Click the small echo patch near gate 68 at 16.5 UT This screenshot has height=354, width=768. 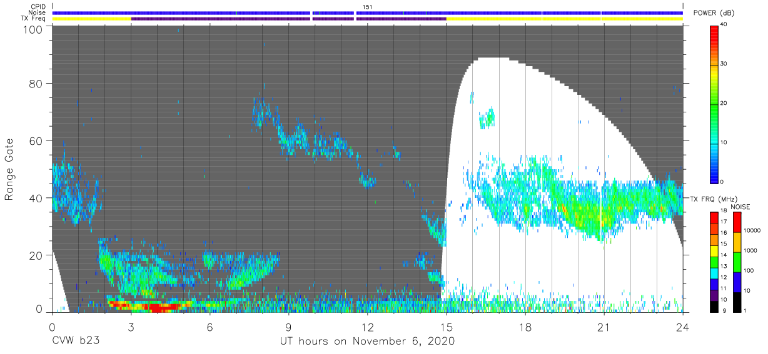pyautogui.click(x=487, y=117)
